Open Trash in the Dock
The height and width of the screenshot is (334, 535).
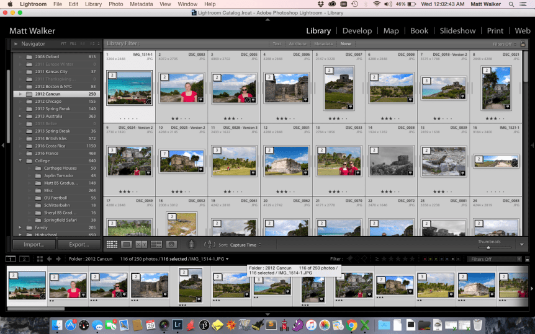coord(478,325)
